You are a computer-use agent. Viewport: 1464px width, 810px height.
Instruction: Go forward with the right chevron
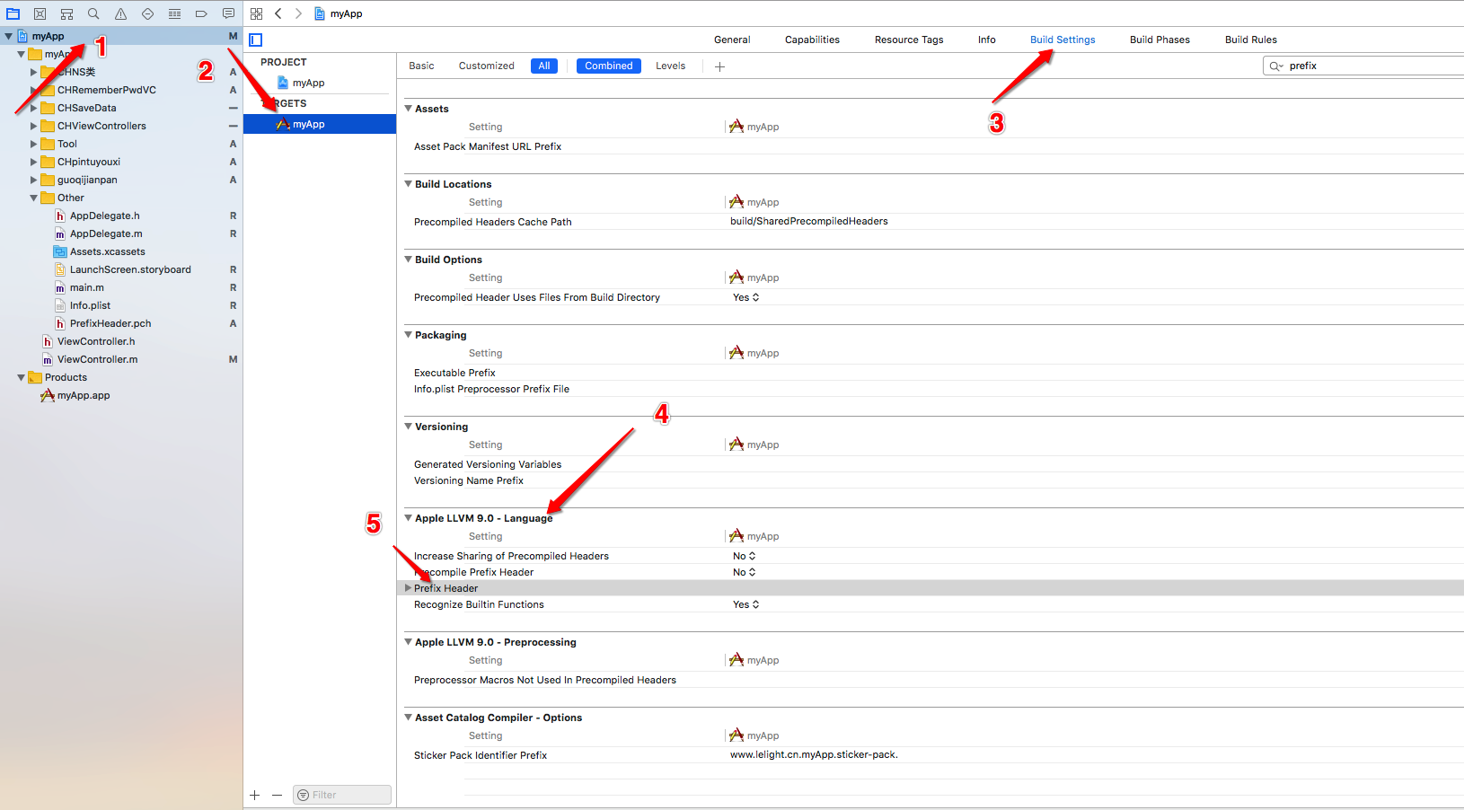298,13
